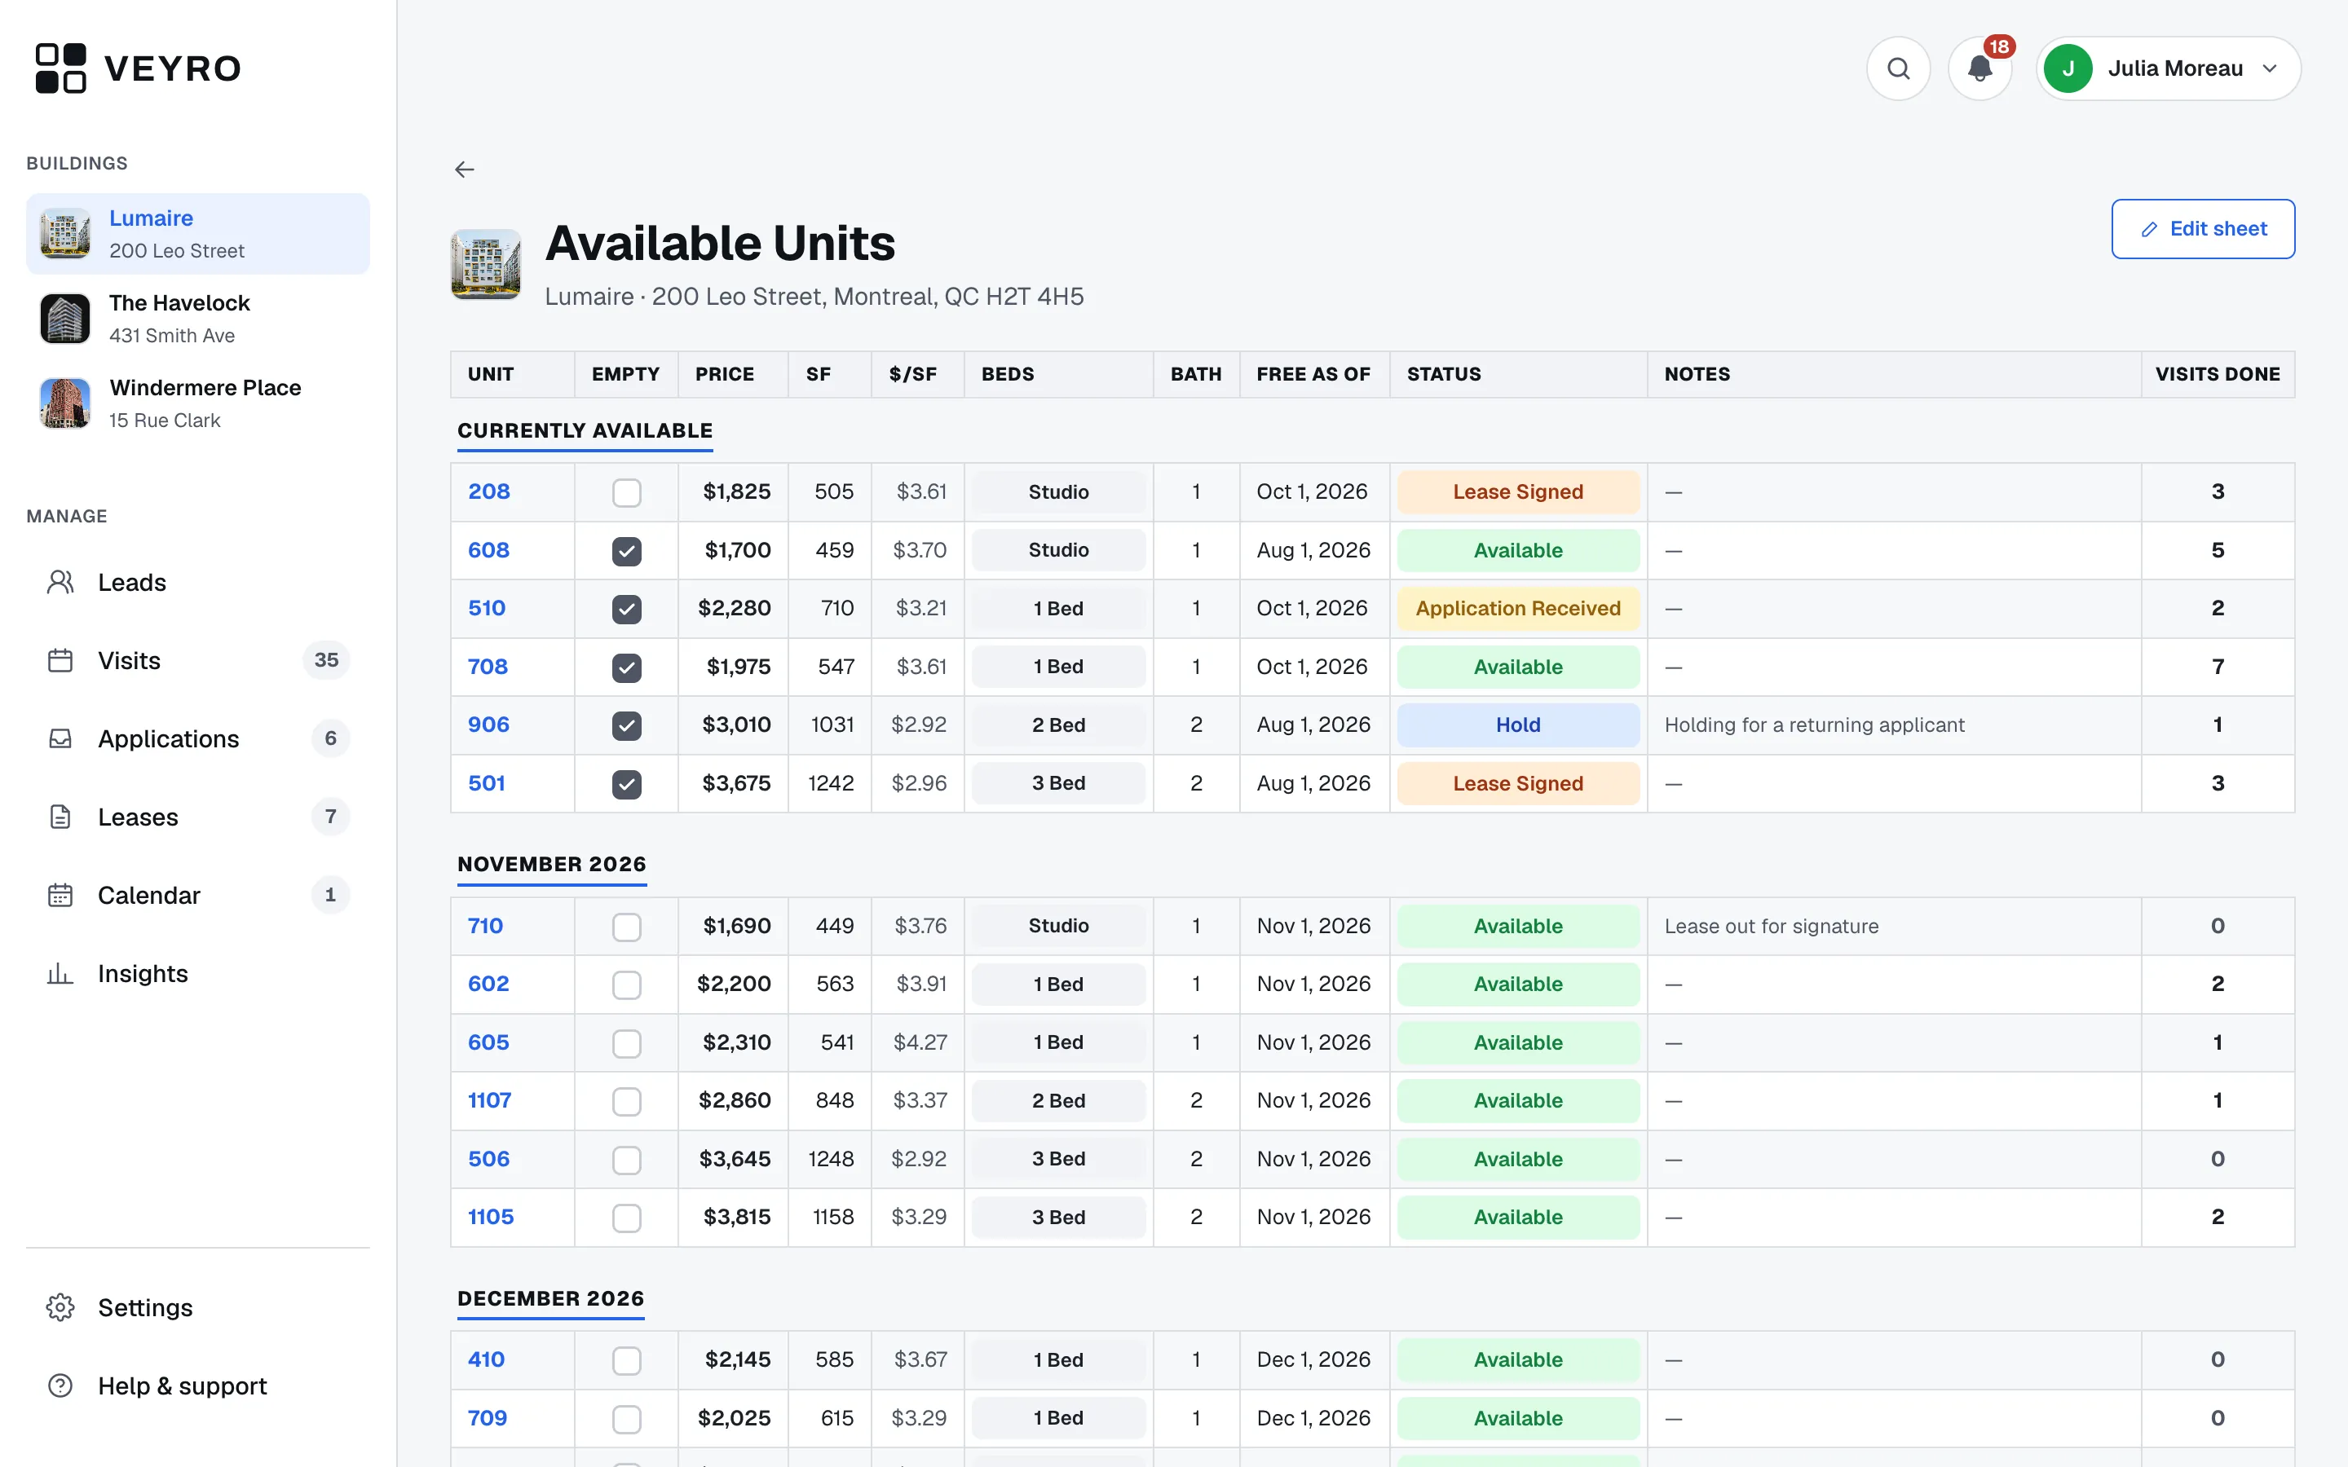This screenshot has width=2348, height=1467.
Task: Open unit 906 link
Action: (x=489, y=725)
